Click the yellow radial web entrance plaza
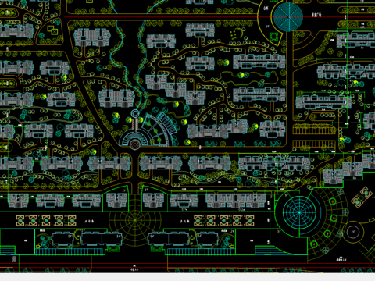375x281 pixels. tap(135, 220)
